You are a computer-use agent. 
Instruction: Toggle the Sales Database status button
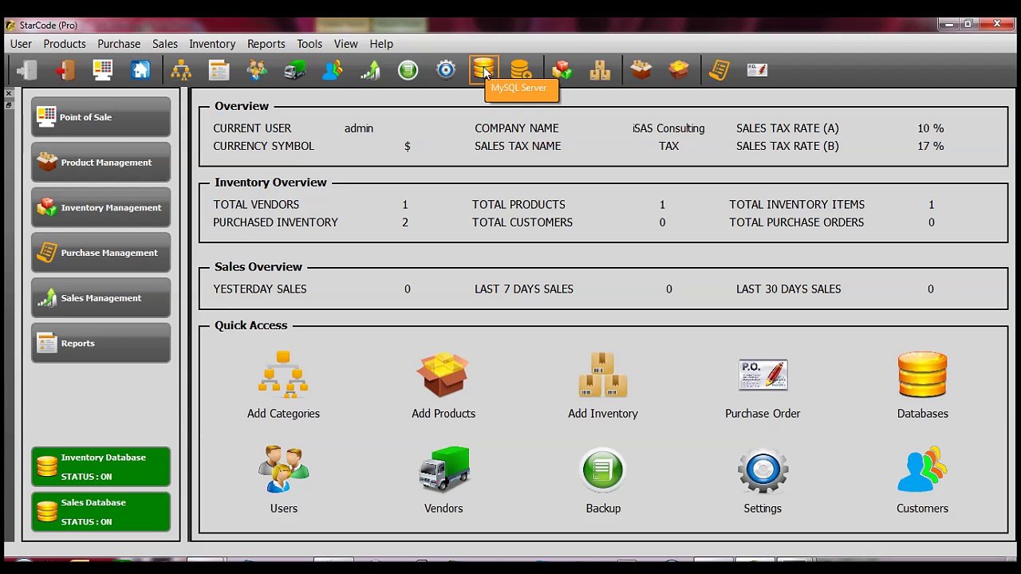[101, 512]
